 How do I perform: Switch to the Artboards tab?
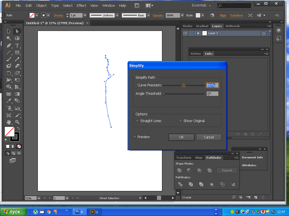233,26
